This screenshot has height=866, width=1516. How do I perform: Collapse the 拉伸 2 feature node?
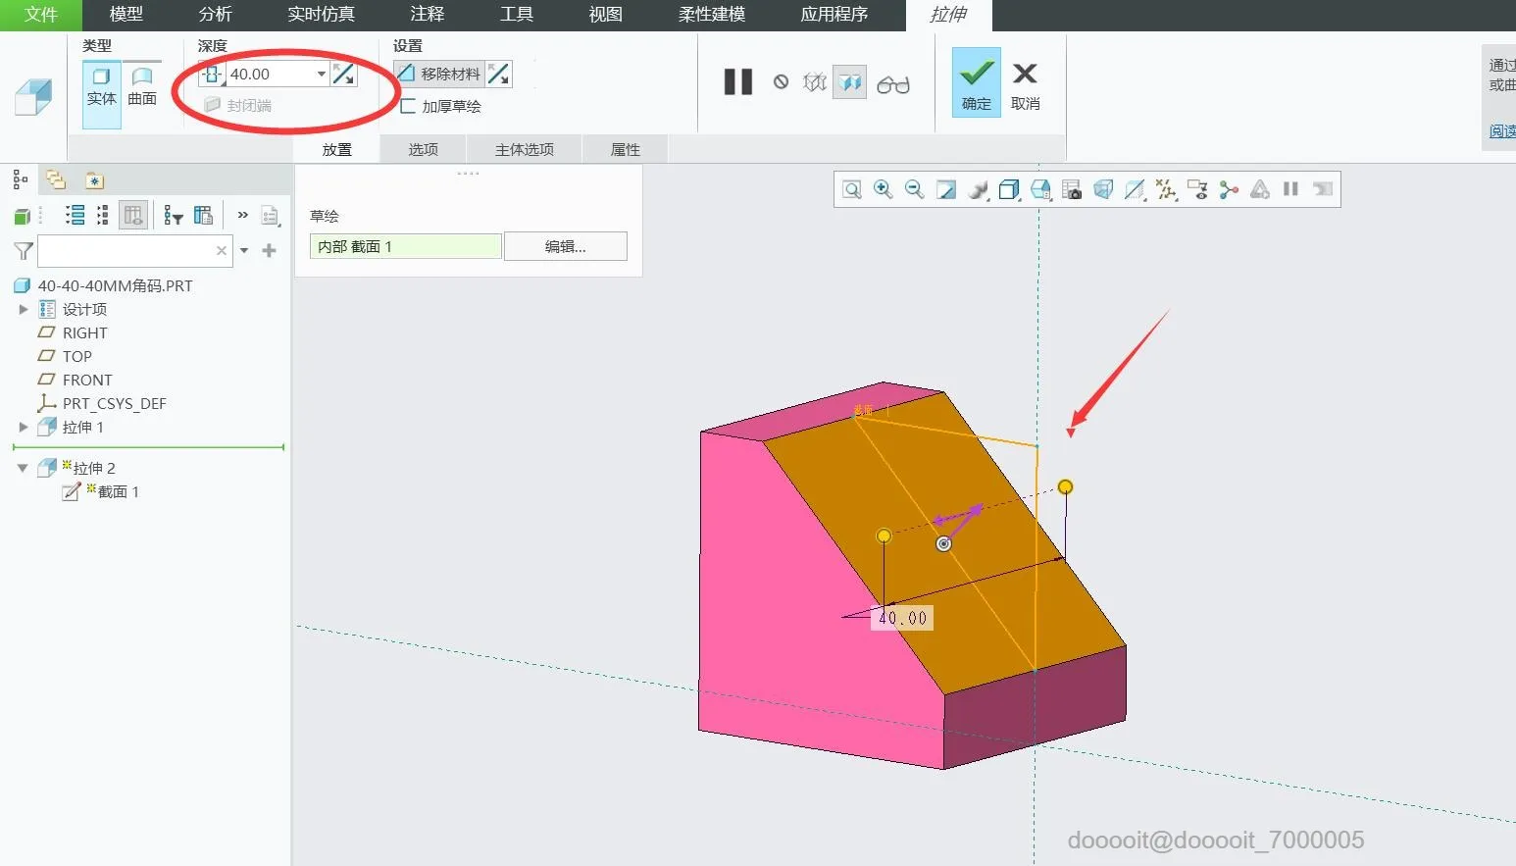click(23, 468)
